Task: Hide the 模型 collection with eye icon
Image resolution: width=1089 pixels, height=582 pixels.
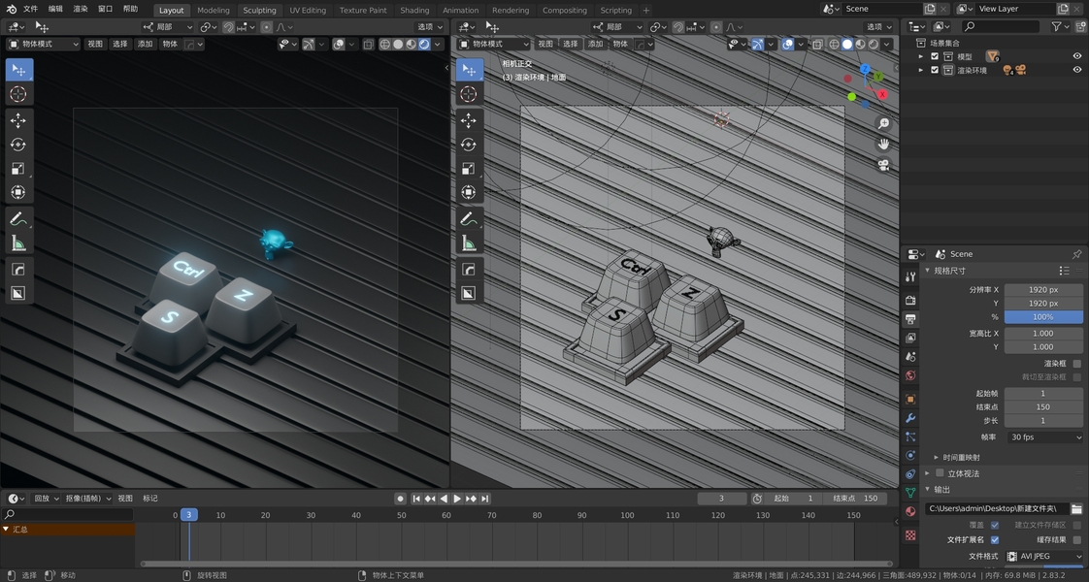Action: coord(1077,57)
